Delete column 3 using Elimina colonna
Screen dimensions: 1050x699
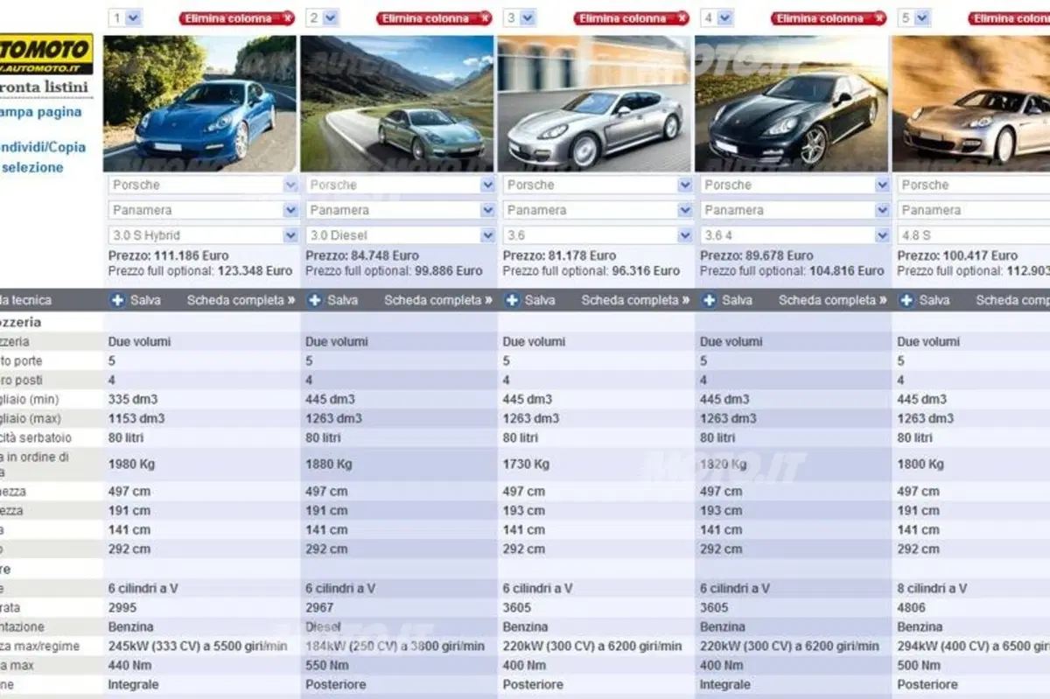(x=632, y=17)
